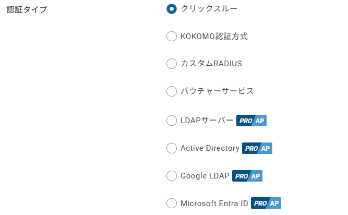The image size is (348, 215).
Task: Choose the Google LDAP radio button
Action: (x=172, y=176)
